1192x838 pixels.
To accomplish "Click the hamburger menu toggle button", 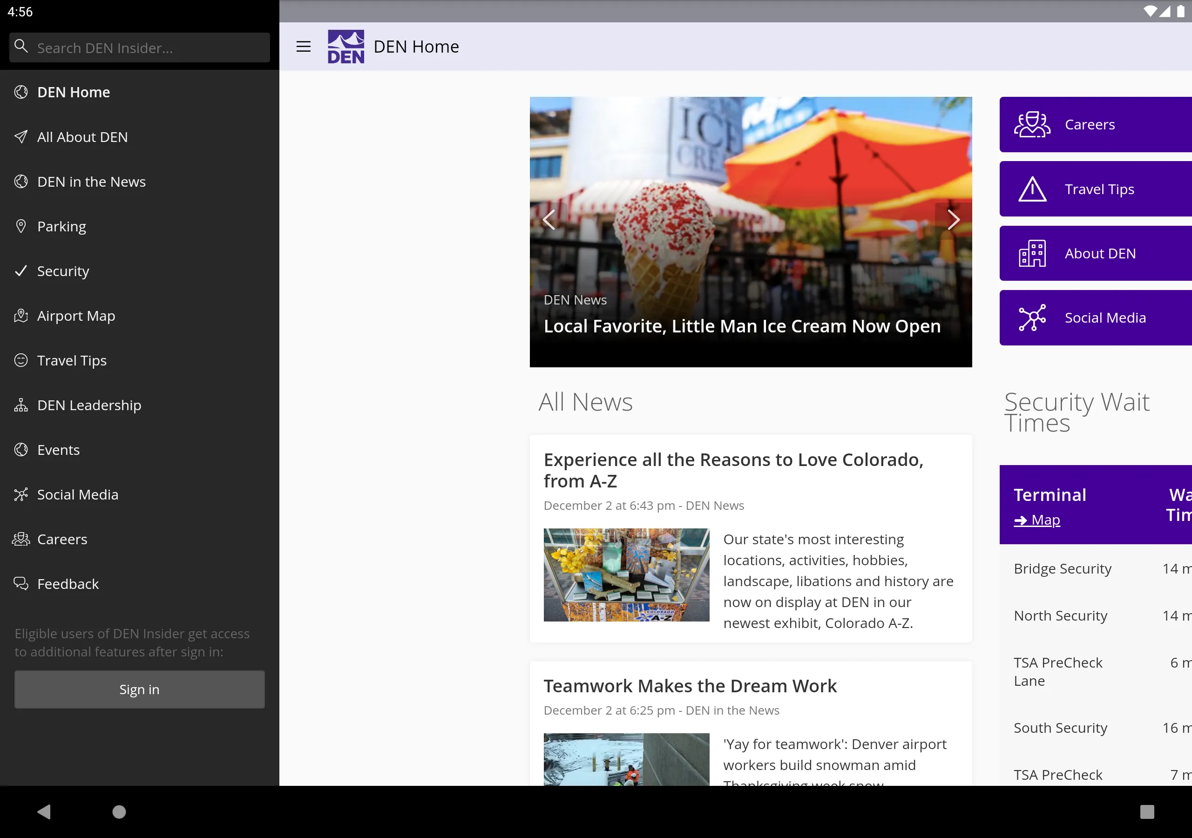I will [304, 47].
